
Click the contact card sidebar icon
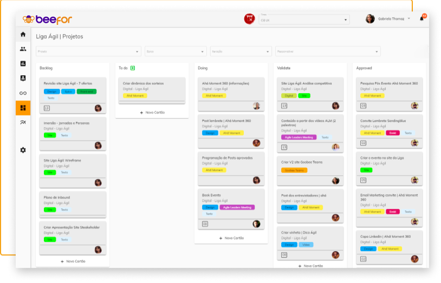23,78
